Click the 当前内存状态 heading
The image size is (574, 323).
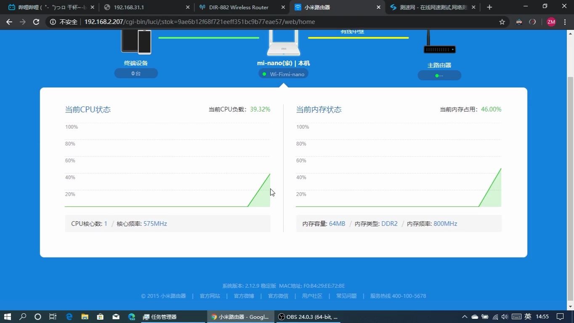(319, 109)
